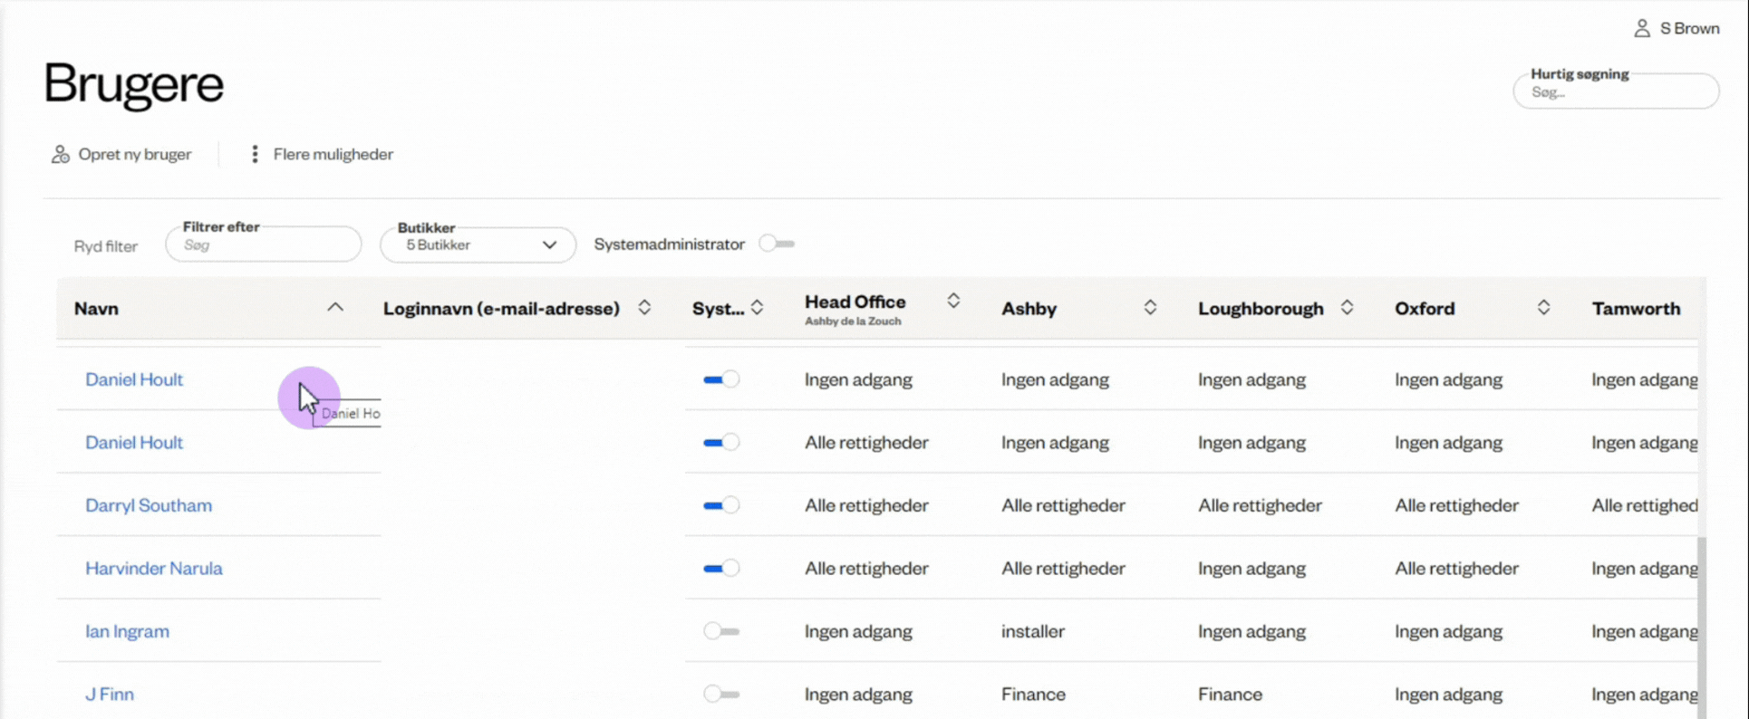The width and height of the screenshot is (1749, 719).
Task: Click Alle rettigheder under Oxford for Harvinder Narula
Action: coord(1456,568)
